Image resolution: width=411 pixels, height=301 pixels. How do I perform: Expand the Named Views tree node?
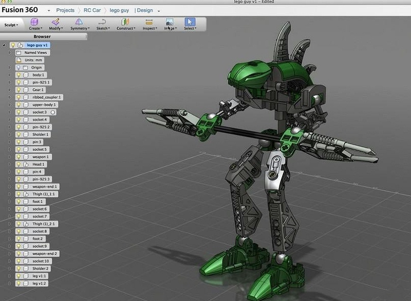(x=9, y=51)
